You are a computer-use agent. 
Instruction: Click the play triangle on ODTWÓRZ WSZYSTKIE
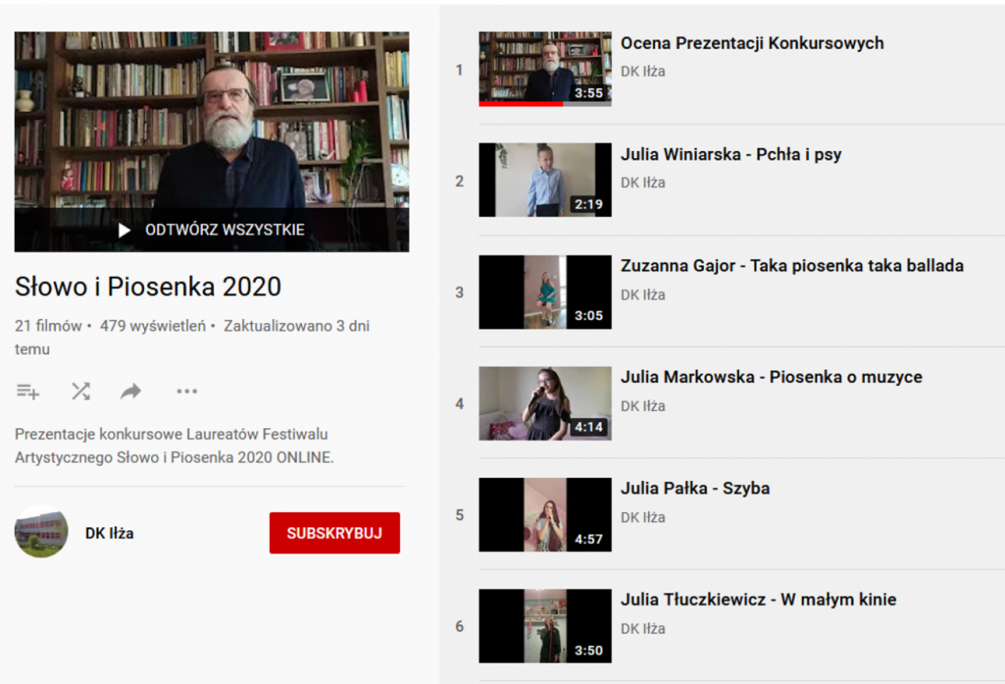(124, 230)
